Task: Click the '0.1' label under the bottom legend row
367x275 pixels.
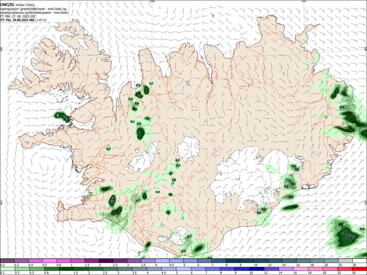Action: [x=3, y=273]
